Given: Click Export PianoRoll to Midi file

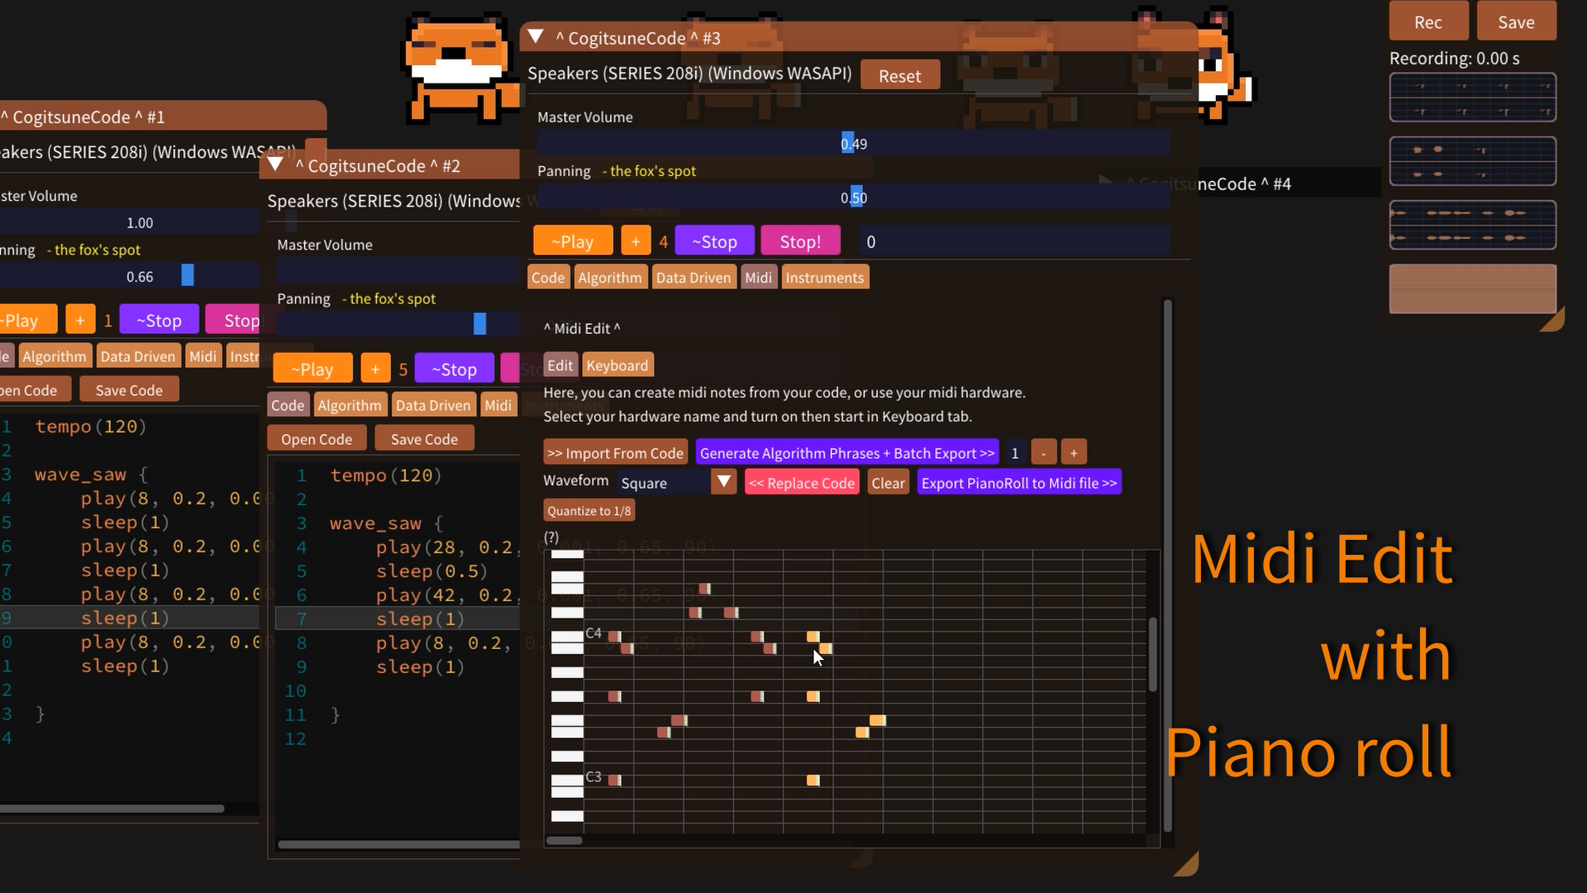Looking at the screenshot, I should click(1018, 482).
